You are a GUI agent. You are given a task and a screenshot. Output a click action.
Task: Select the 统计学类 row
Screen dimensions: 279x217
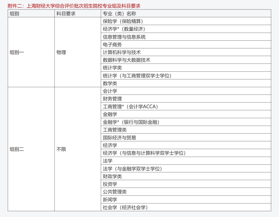pos(186,68)
